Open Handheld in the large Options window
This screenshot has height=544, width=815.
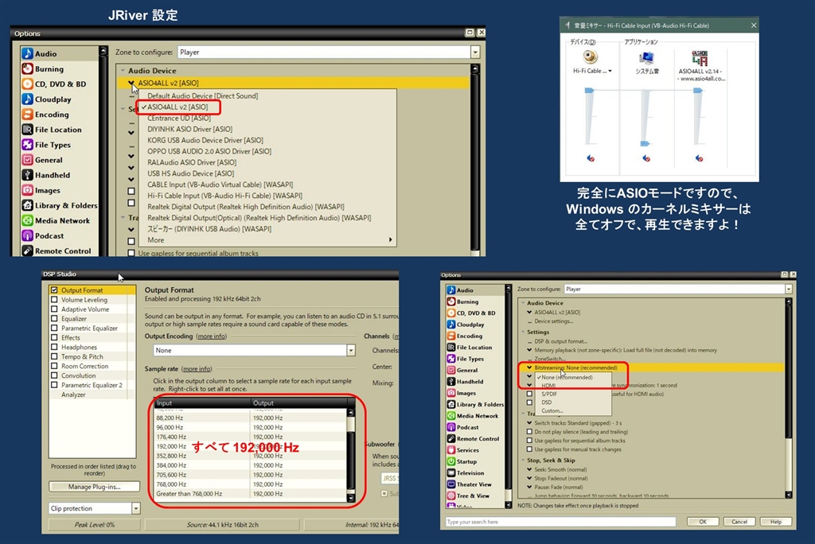tap(45, 175)
